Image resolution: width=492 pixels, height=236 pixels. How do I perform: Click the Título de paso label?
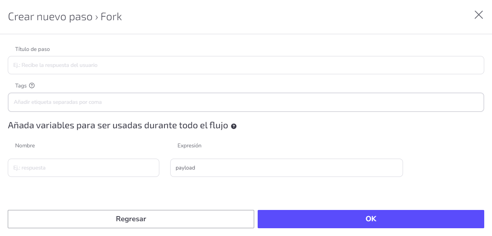[32, 49]
